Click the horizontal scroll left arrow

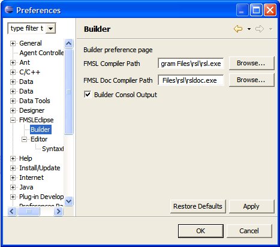[x=12, y=211]
